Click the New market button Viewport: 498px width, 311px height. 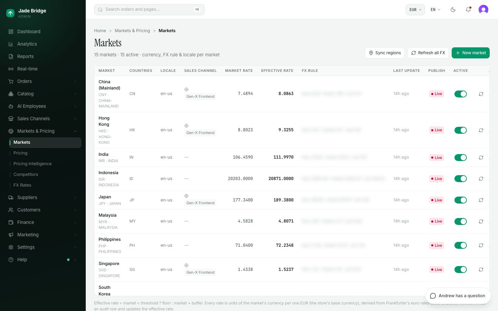(471, 53)
